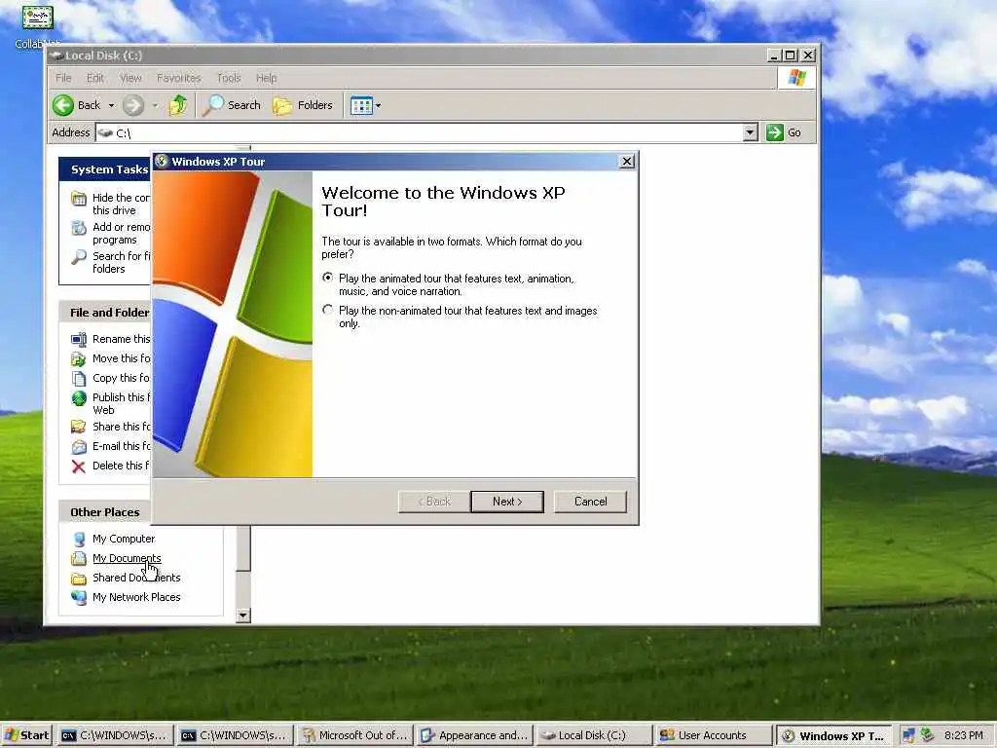The width and height of the screenshot is (997, 748).
Task: Select the non-animated tour radio button
Action: coord(327,310)
